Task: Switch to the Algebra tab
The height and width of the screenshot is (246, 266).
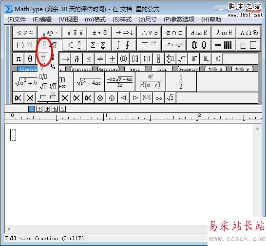Action: point(28,69)
